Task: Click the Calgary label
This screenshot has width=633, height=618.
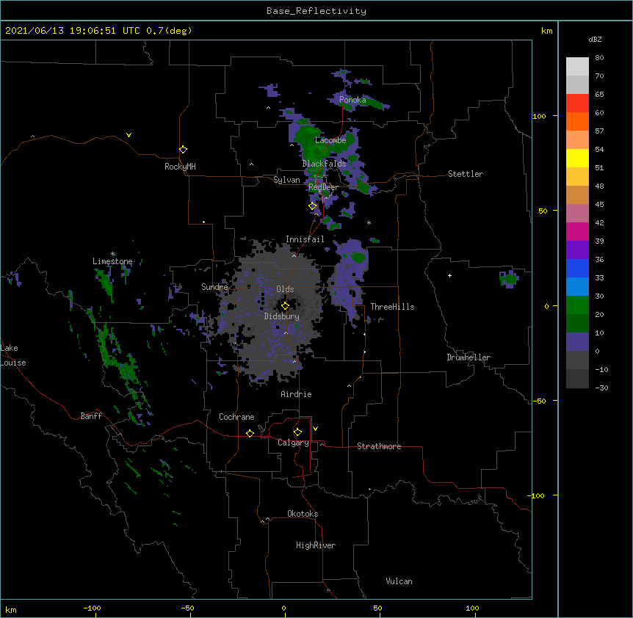Action: [294, 443]
